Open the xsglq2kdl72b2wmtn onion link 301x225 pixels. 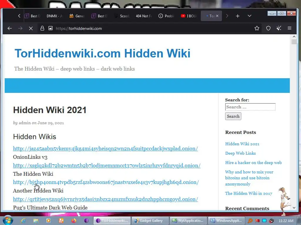[107, 166]
